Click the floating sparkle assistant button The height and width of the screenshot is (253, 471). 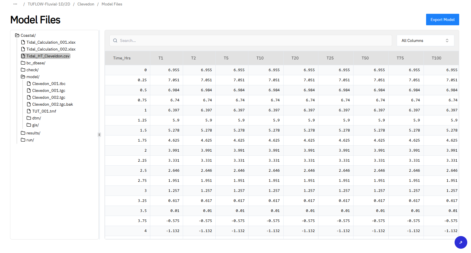pyautogui.click(x=461, y=242)
